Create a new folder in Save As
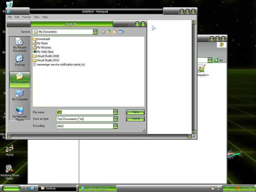Screen dimensions: 256x192 115,32
